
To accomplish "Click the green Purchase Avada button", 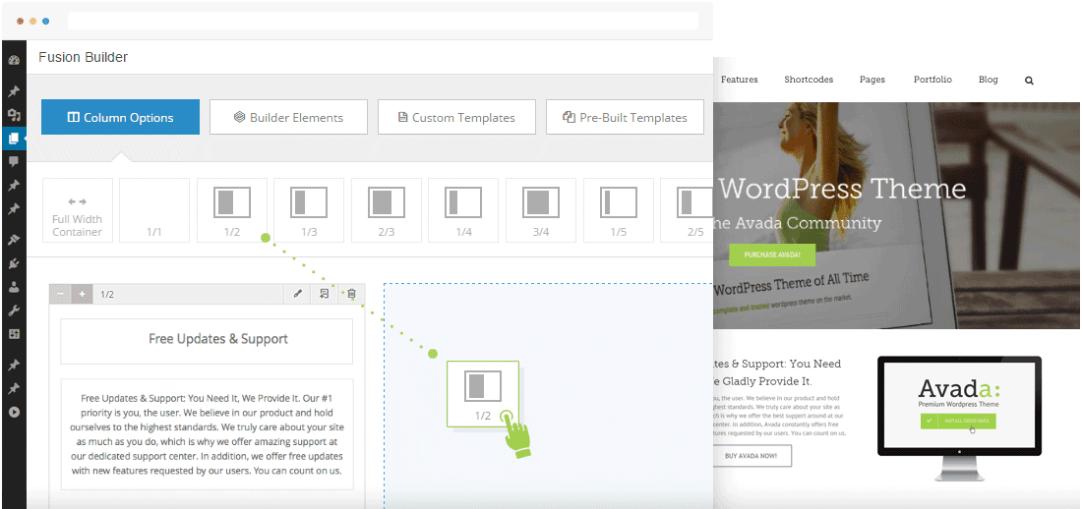I will [773, 255].
